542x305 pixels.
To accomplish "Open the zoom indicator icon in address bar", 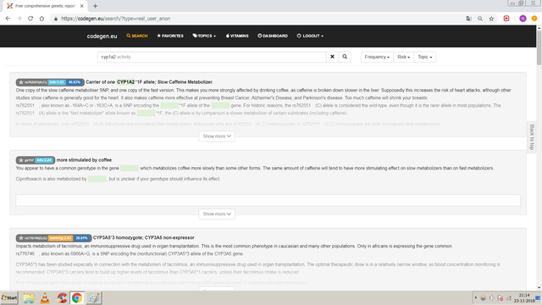I will [480, 19].
